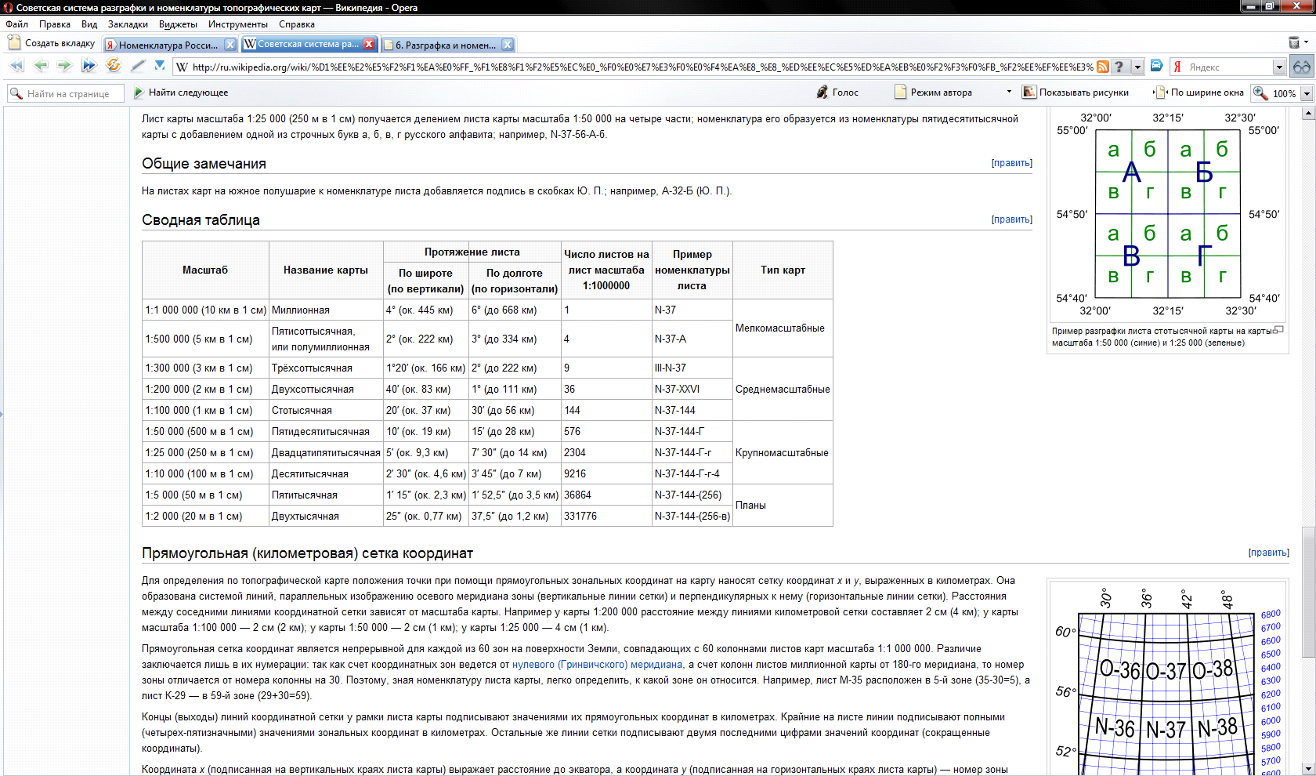The width and height of the screenshot is (1316, 776).
Task: Open the closed tabs trash can icon
Action: [x=1294, y=42]
